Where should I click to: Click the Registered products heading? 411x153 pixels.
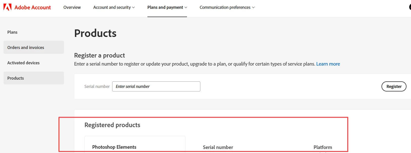[x=112, y=125]
